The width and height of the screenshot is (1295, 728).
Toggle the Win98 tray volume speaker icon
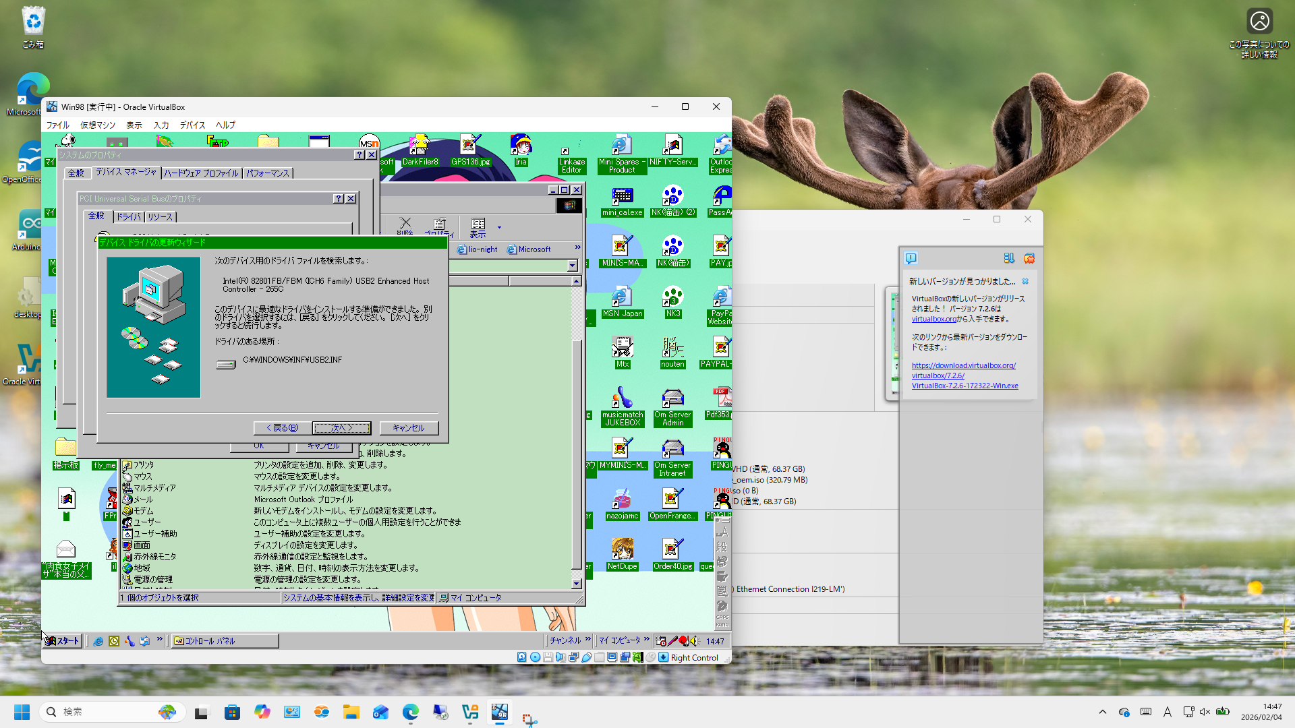coord(693,641)
